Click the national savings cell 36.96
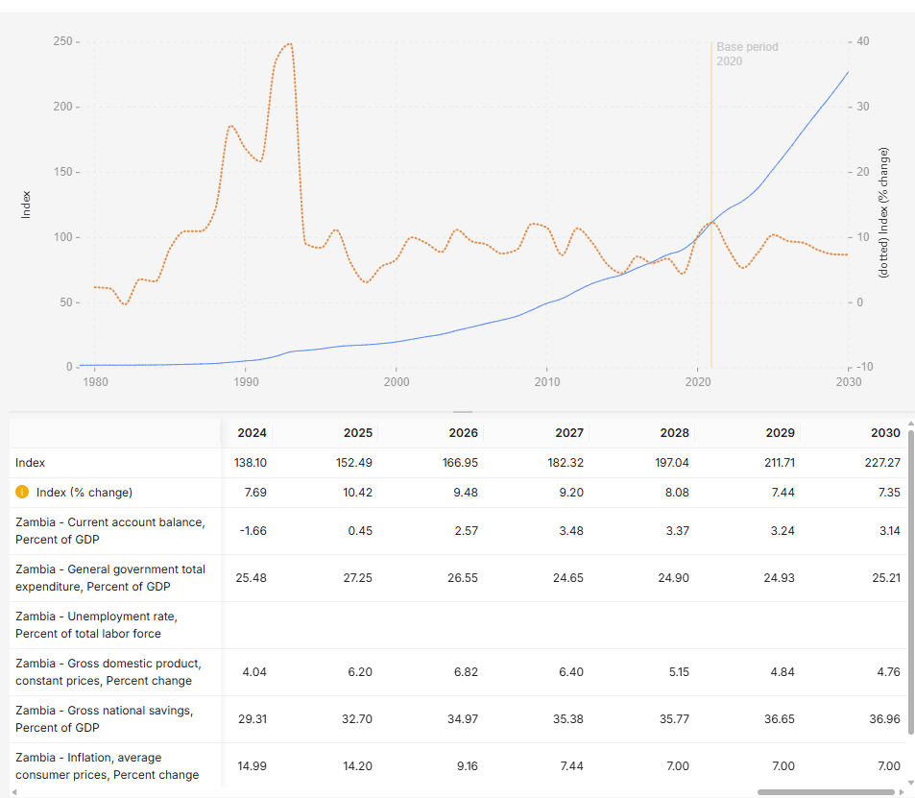 tap(884, 719)
